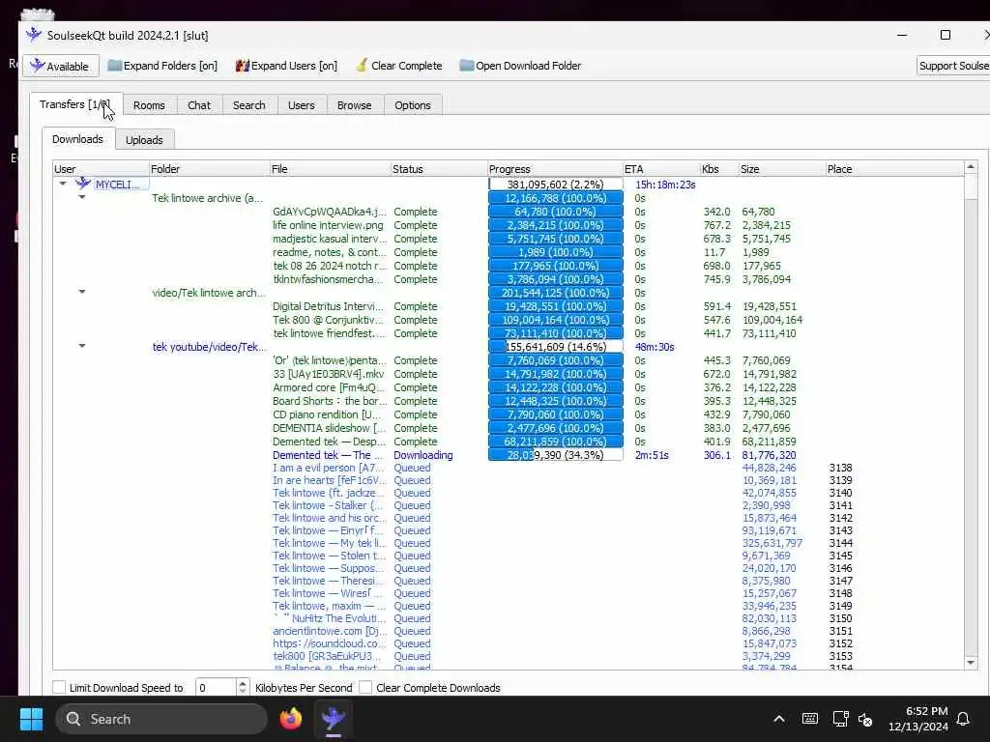This screenshot has width=990, height=742.
Task: Click the Clear Complete broom icon
Action: click(x=362, y=66)
